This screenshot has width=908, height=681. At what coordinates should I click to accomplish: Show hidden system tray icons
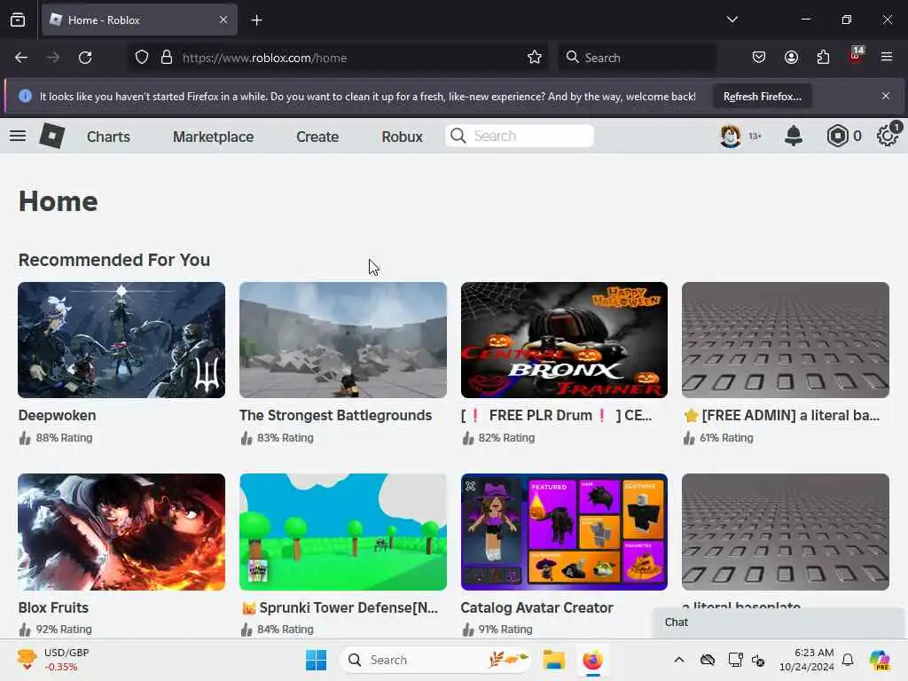pos(679,660)
